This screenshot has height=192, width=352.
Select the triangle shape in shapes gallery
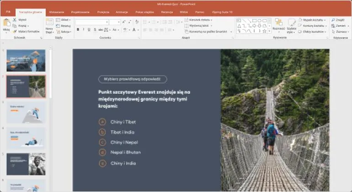coord(239,26)
